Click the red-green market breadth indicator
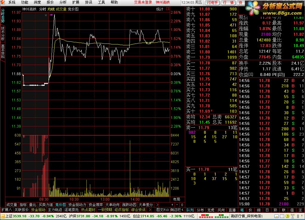The image size is (305, 220). [214, 216]
